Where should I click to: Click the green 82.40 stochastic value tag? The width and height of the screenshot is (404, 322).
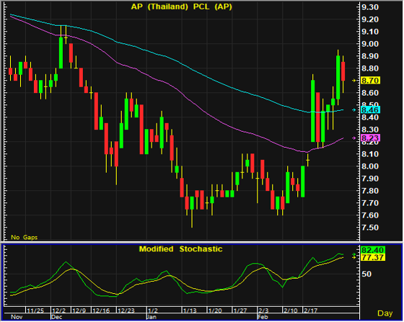click(x=373, y=250)
